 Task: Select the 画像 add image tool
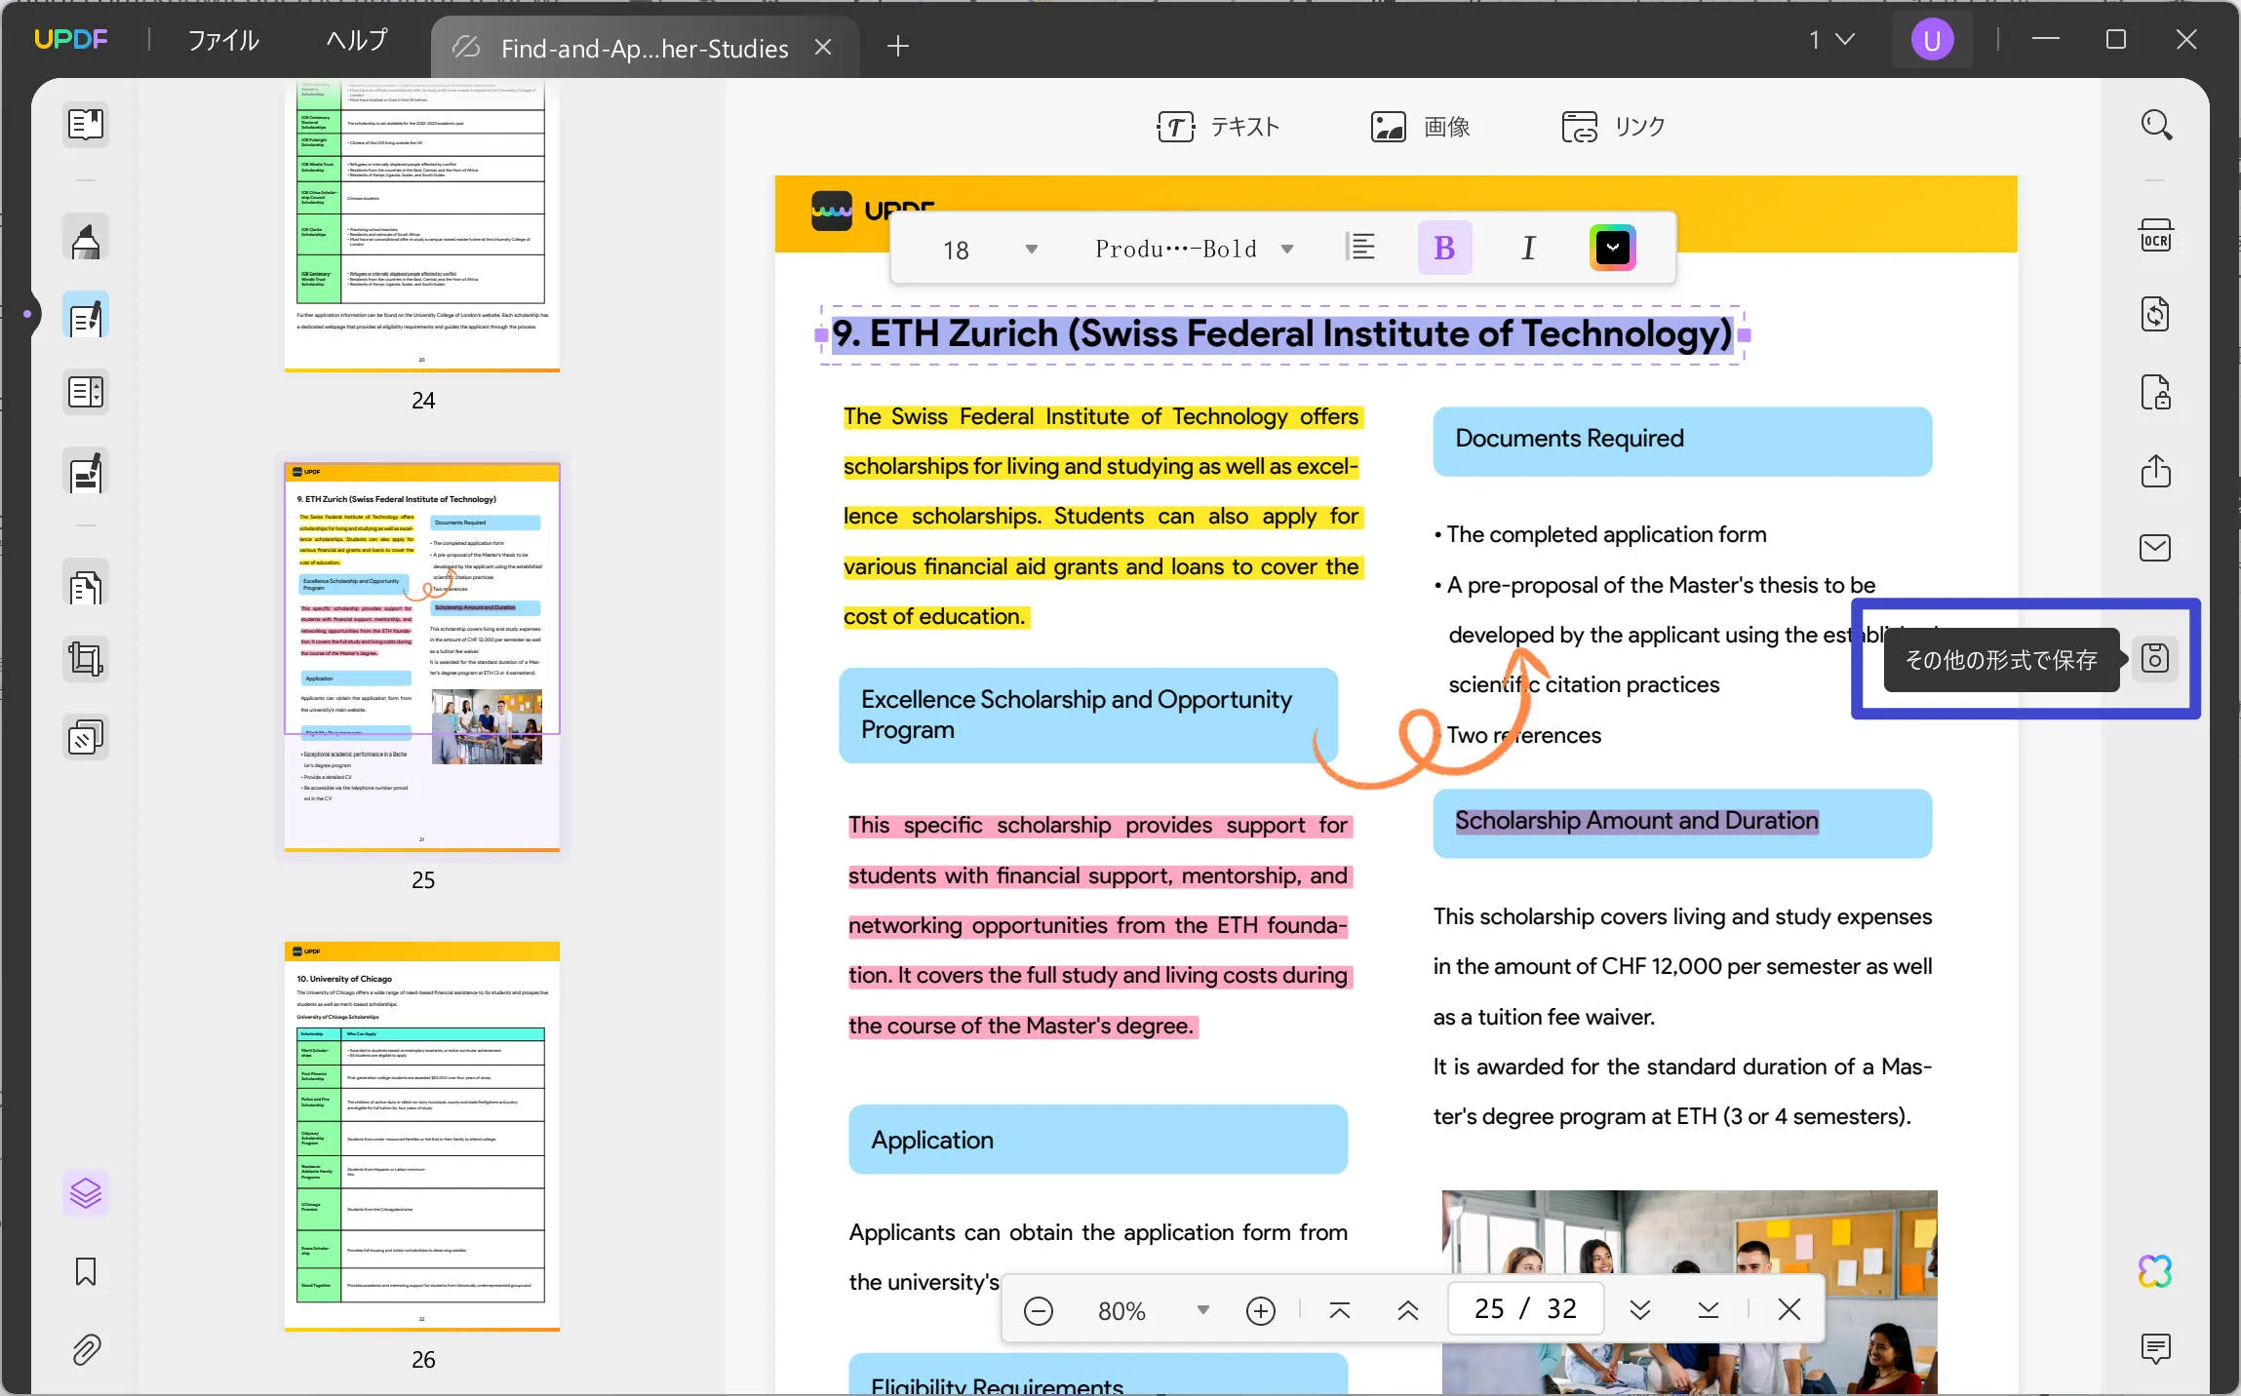(x=1420, y=127)
